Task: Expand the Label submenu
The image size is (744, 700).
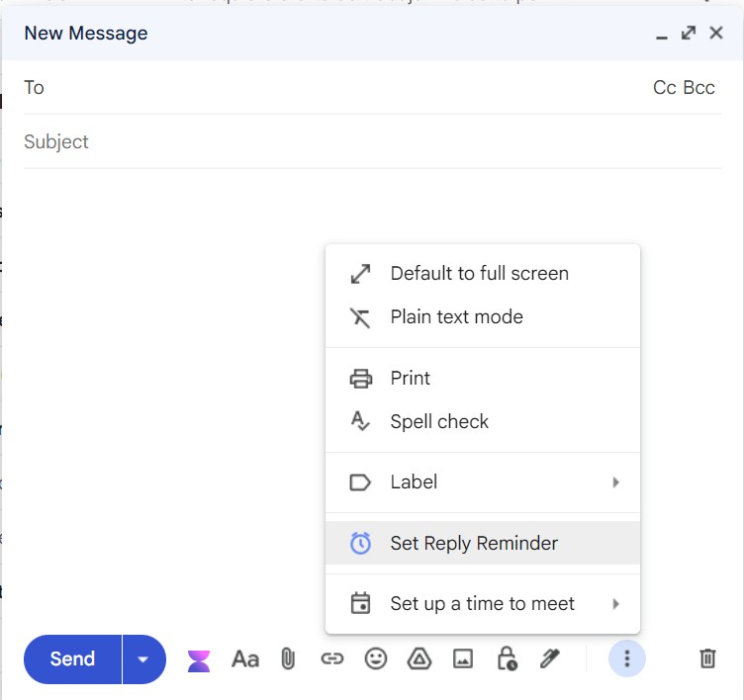Action: [483, 482]
